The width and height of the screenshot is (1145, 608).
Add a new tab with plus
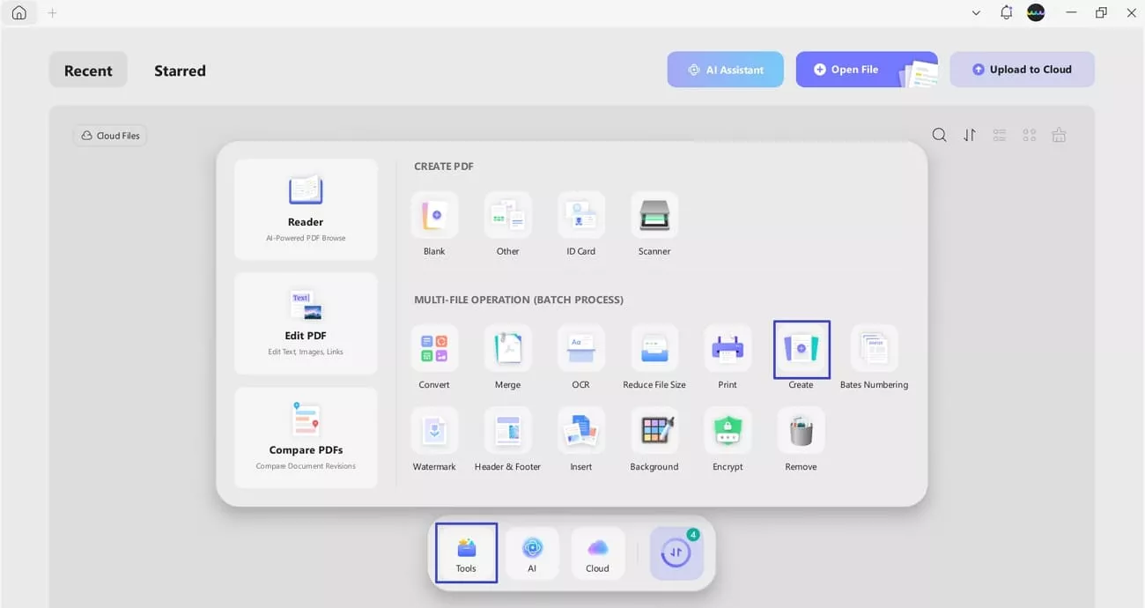pos(52,13)
